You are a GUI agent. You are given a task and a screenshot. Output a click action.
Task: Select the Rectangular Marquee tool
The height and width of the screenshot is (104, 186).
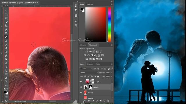(x=6, y=14)
